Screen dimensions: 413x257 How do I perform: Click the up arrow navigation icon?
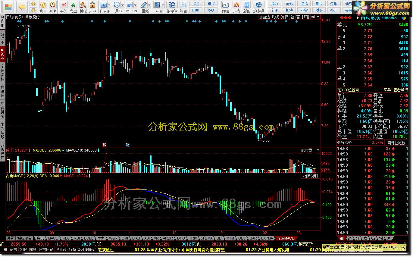[34, 4]
